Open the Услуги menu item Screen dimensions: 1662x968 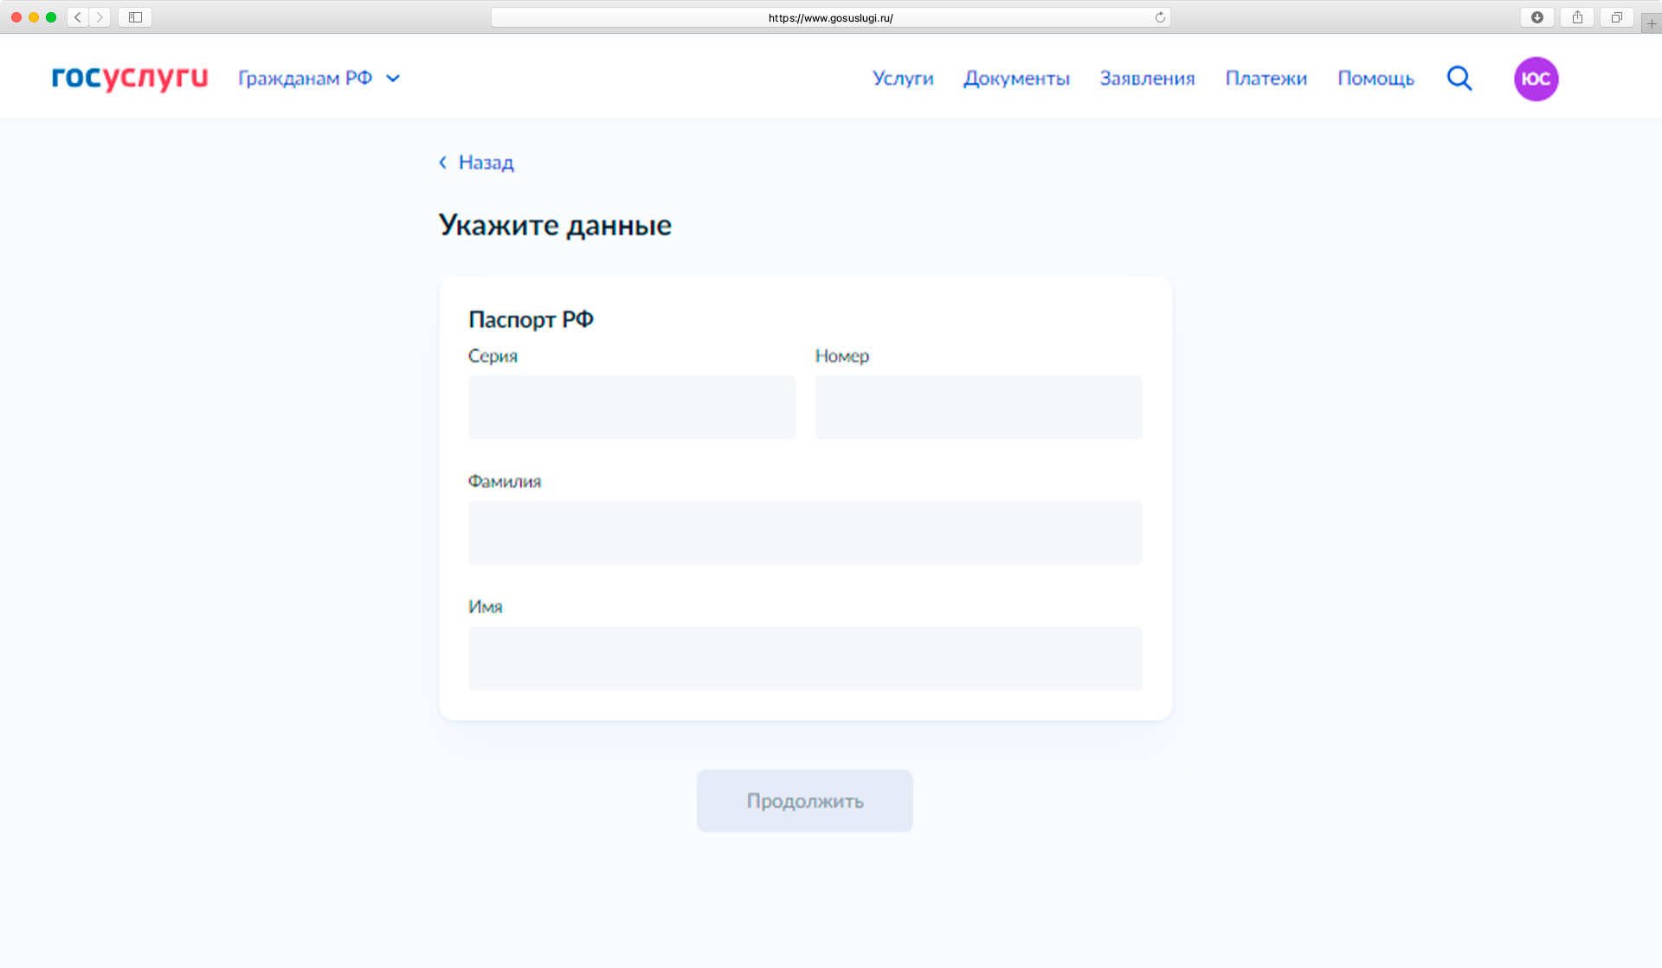[903, 79]
